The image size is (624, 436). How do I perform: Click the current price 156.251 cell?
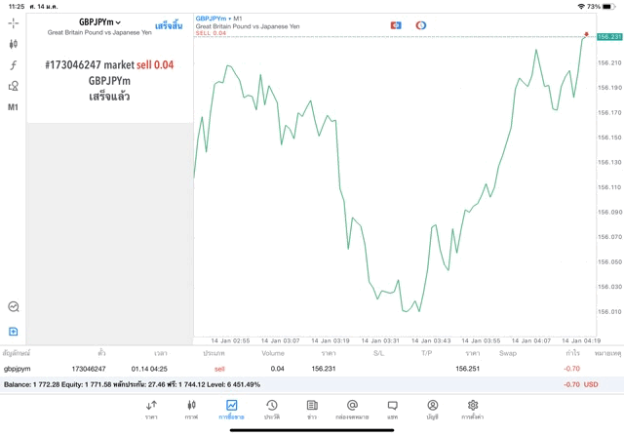click(468, 369)
